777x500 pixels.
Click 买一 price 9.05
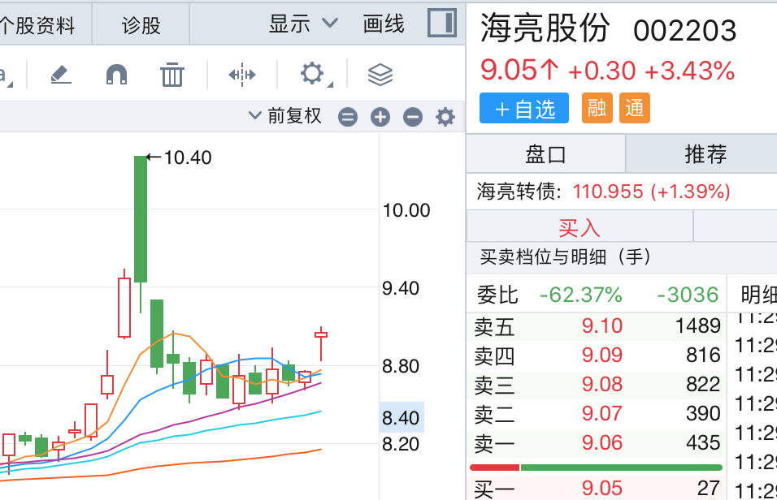click(x=601, y=488)
